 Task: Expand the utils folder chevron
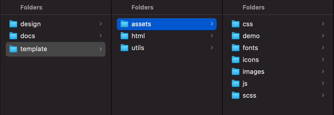[x=212, y=48]
